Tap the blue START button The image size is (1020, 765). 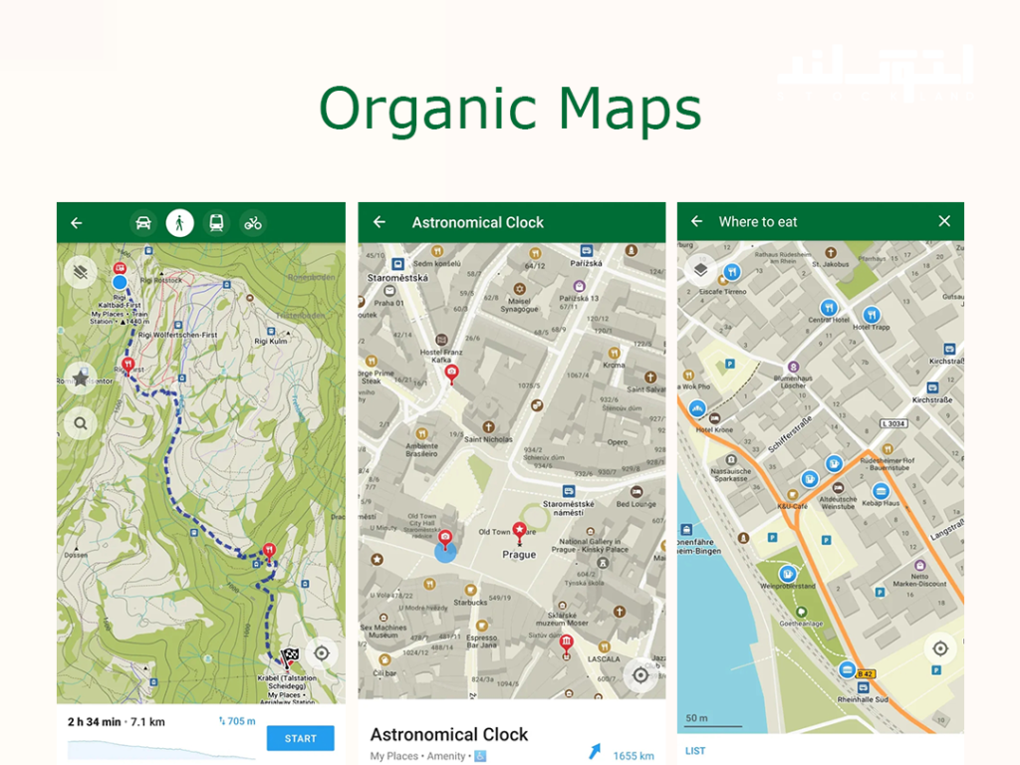coord(300,738)
